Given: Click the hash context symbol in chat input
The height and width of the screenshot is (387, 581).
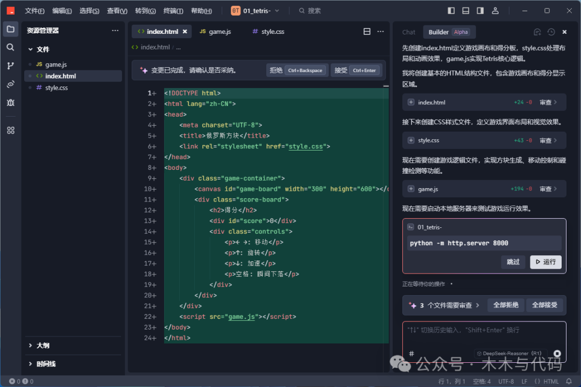Looking at the screenshot, I should click(x=412, y=354).
